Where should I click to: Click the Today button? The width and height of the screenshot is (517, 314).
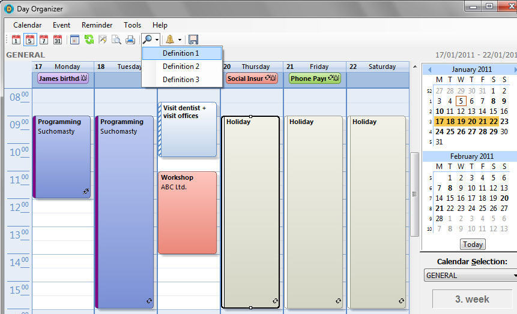click(x=473, y=244)
